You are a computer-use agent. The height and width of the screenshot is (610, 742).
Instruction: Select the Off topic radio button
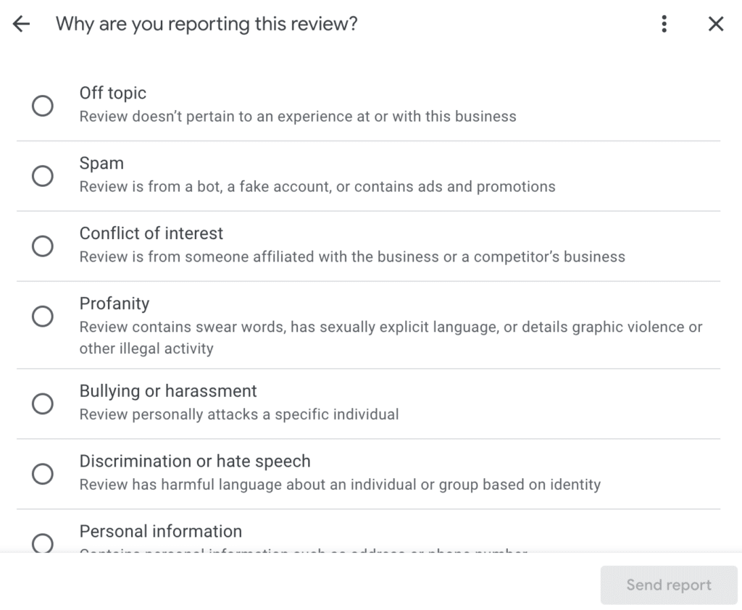pyautogui.click(x=43, y=106)
